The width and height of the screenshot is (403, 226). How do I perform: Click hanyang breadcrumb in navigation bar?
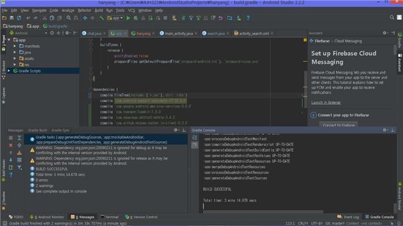pyautogui.click(x=13, y=26)
